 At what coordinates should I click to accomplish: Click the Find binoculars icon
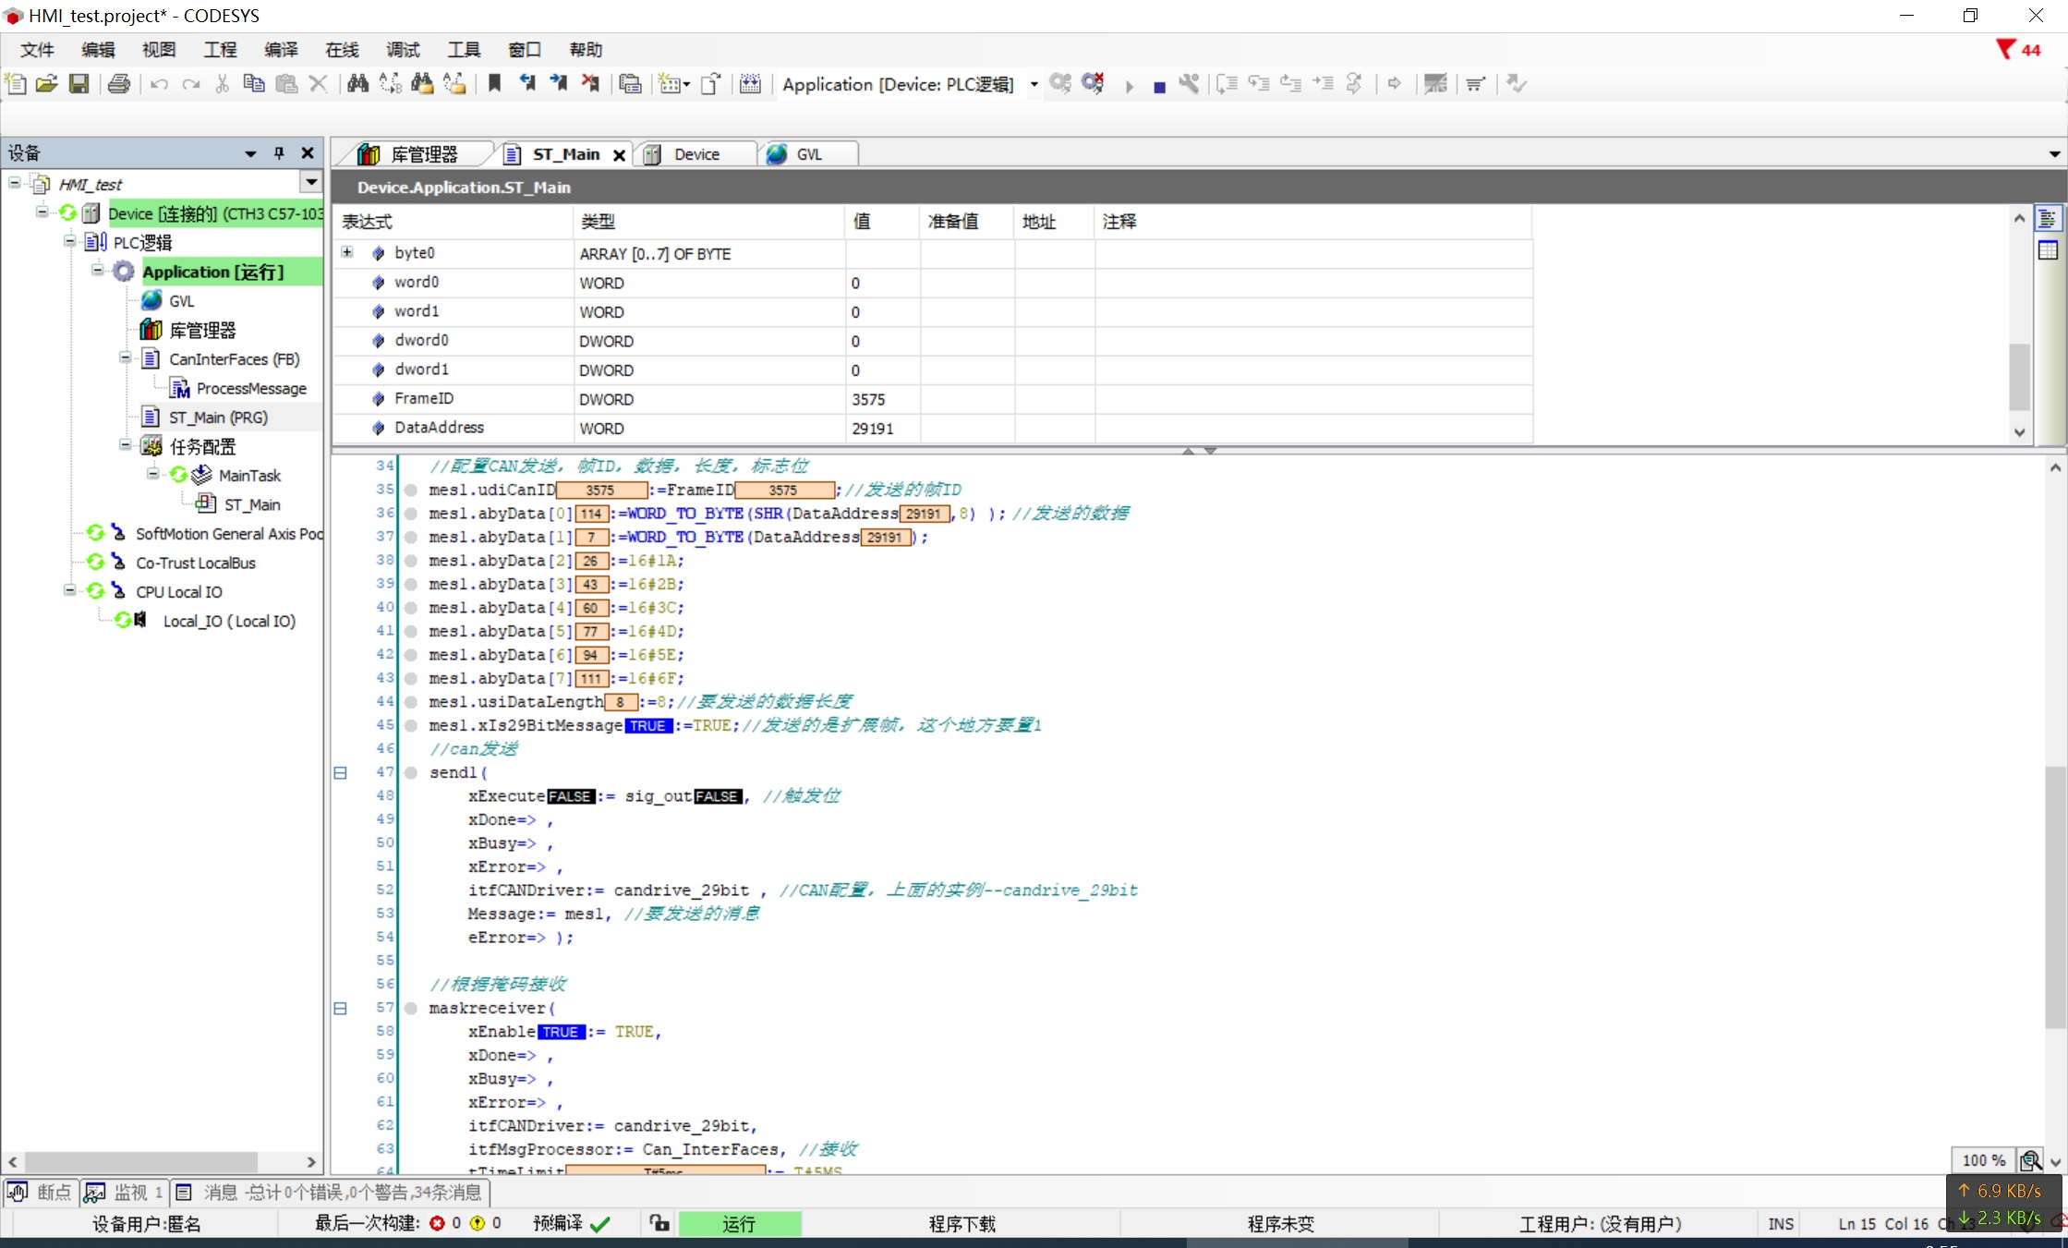coord(357,84)
